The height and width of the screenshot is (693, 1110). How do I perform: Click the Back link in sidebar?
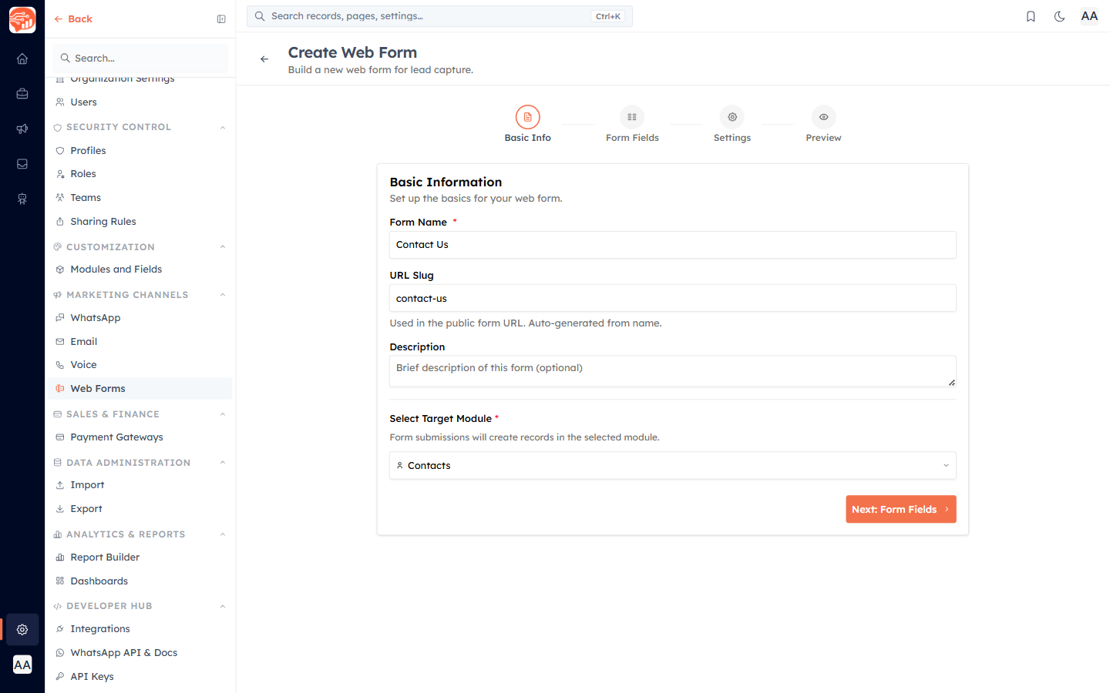(x=73, y=19)
